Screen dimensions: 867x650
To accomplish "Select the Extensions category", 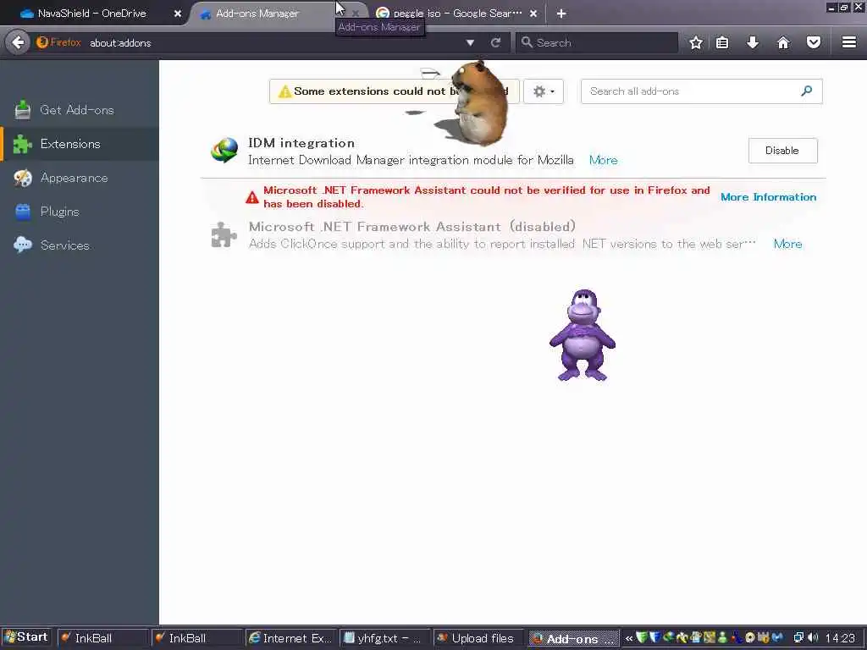I will [x=80, y=144].
